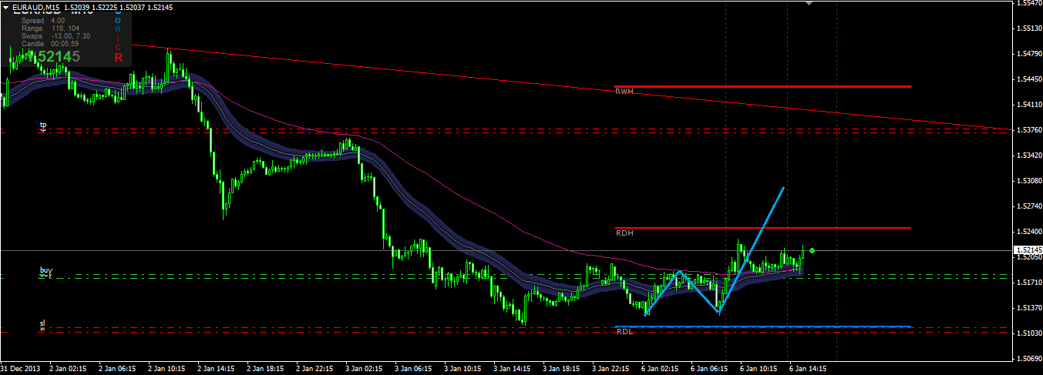
Task: Select the RDH level label
Action: (x=624, y=233)
